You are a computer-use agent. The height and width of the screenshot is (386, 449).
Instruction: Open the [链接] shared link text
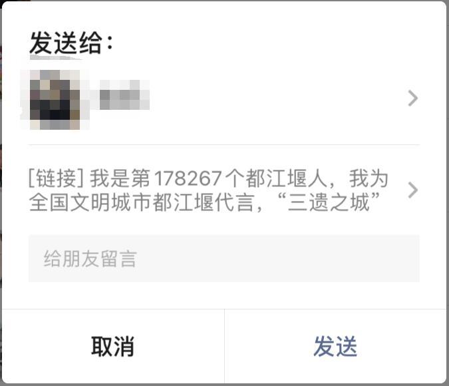tap(208, 190)
